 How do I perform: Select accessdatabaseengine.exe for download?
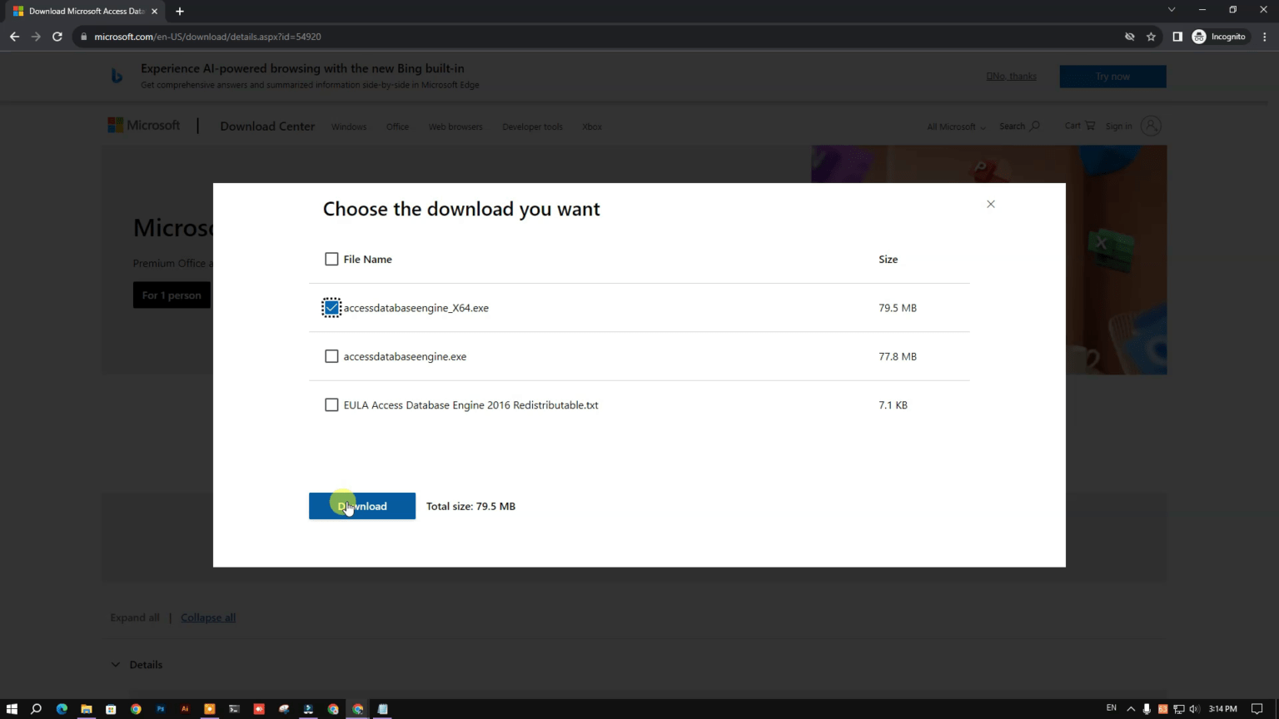click(331, 356)
